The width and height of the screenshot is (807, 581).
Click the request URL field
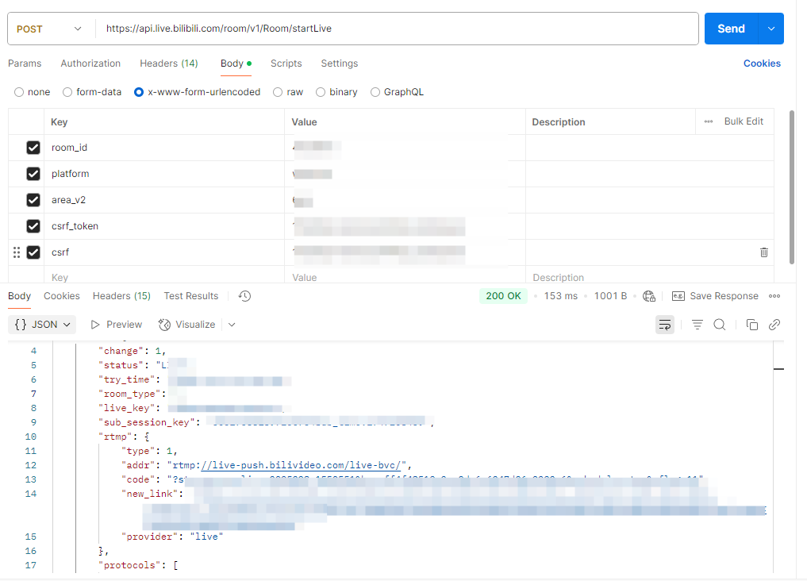pyautogui.click(x=397, y=29)
